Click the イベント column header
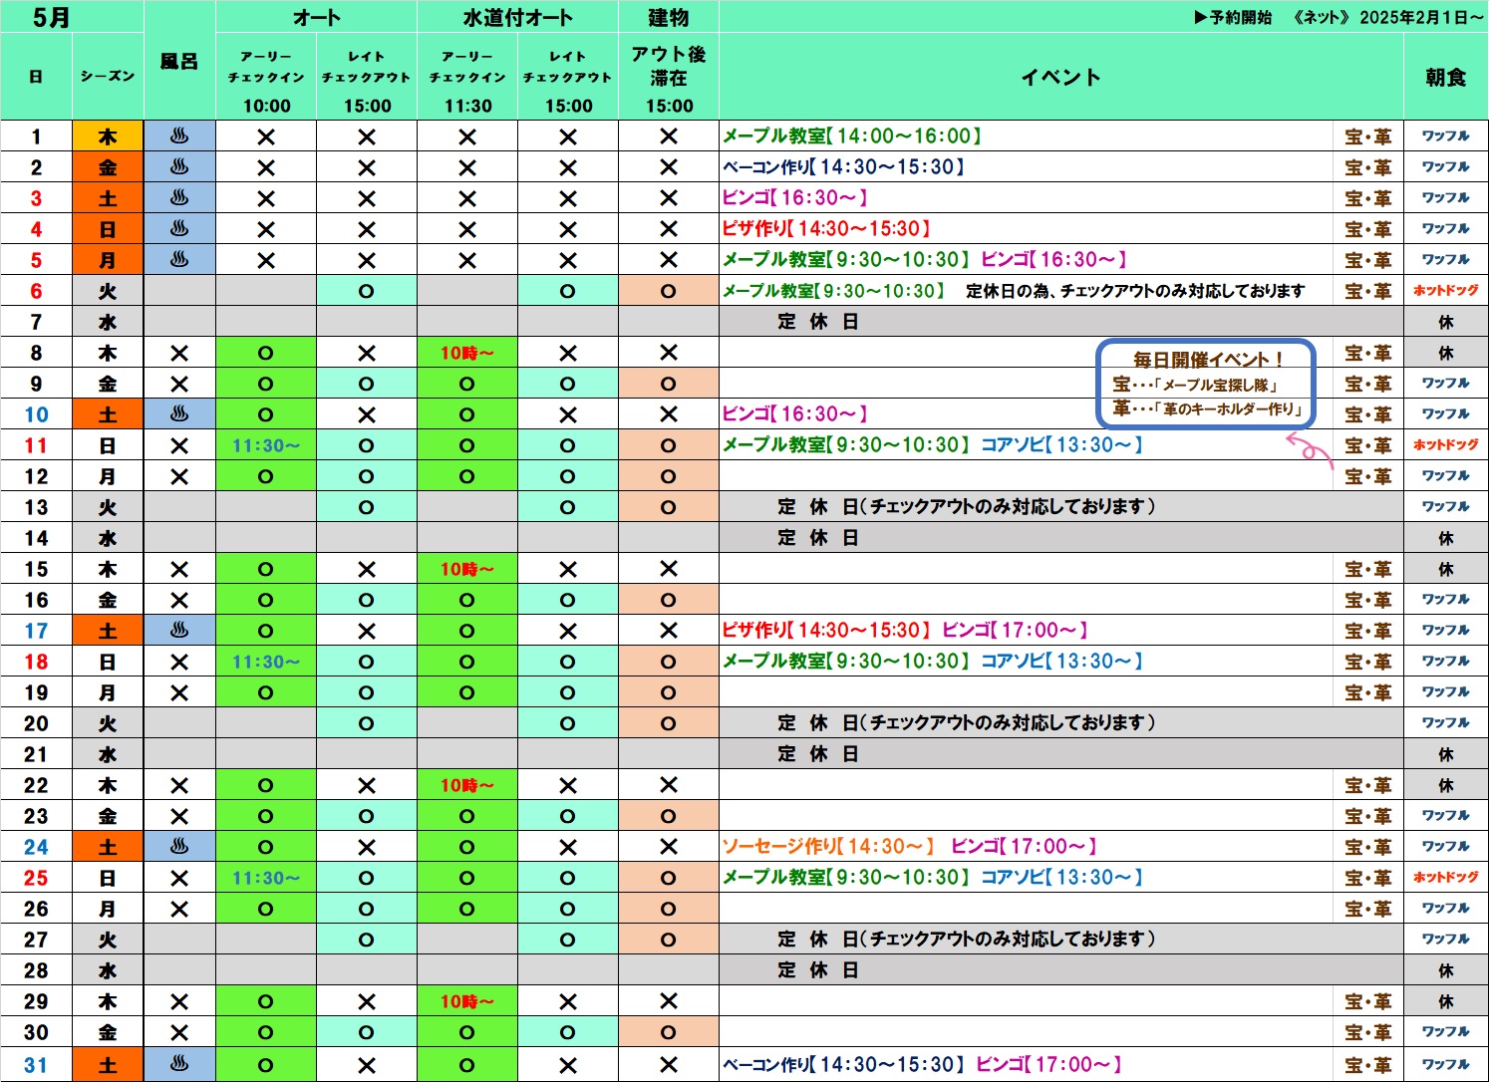1489x1082 pixels. [1060, 77]
